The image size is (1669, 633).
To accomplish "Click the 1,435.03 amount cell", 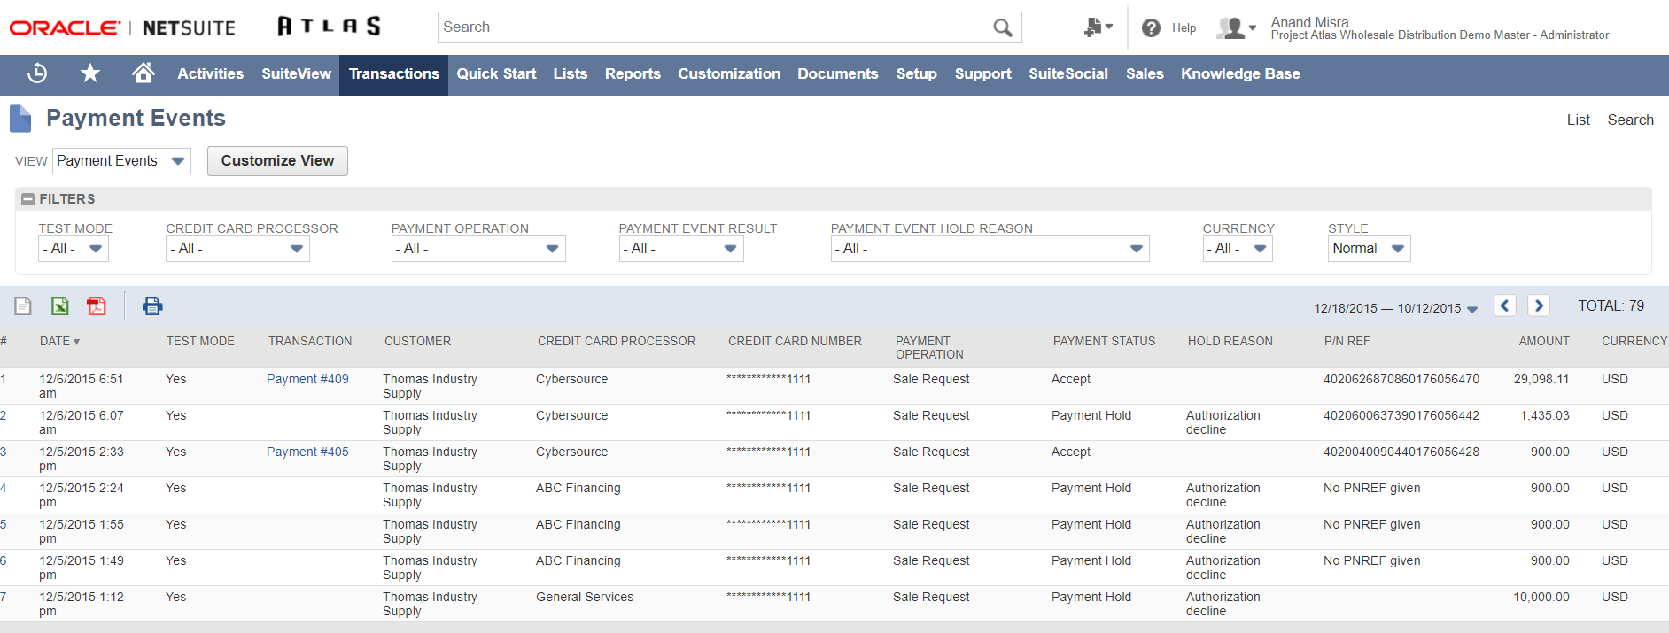I will click(1544, 416).
